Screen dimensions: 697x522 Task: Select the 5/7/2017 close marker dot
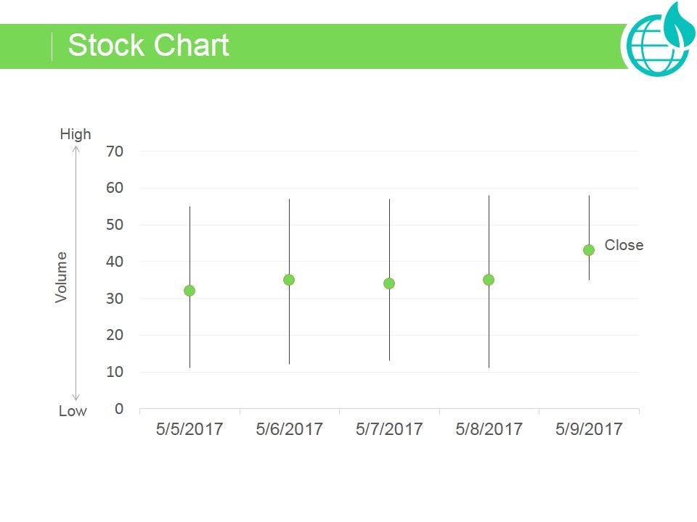pos(389,283)
